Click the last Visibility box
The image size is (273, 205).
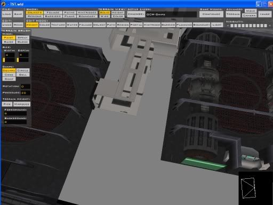(266, 26)
